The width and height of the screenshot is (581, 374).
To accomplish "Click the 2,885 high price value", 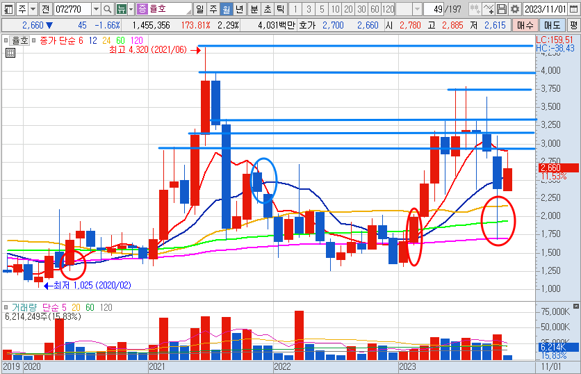I will 452,25.
